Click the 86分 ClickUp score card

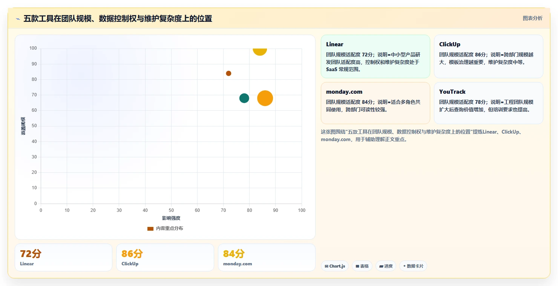[165, 257]
